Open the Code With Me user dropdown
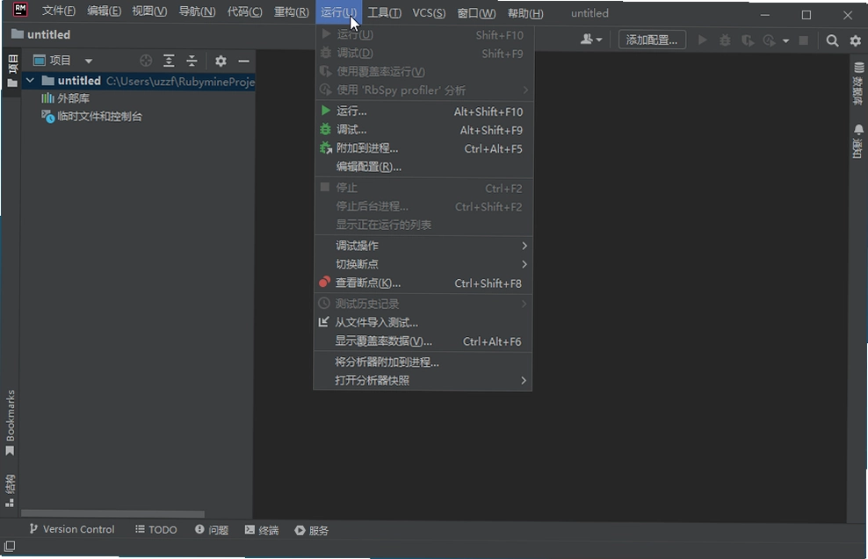This screenshot has width=868, height=559. pyautogui.click(x=591, y=39)
